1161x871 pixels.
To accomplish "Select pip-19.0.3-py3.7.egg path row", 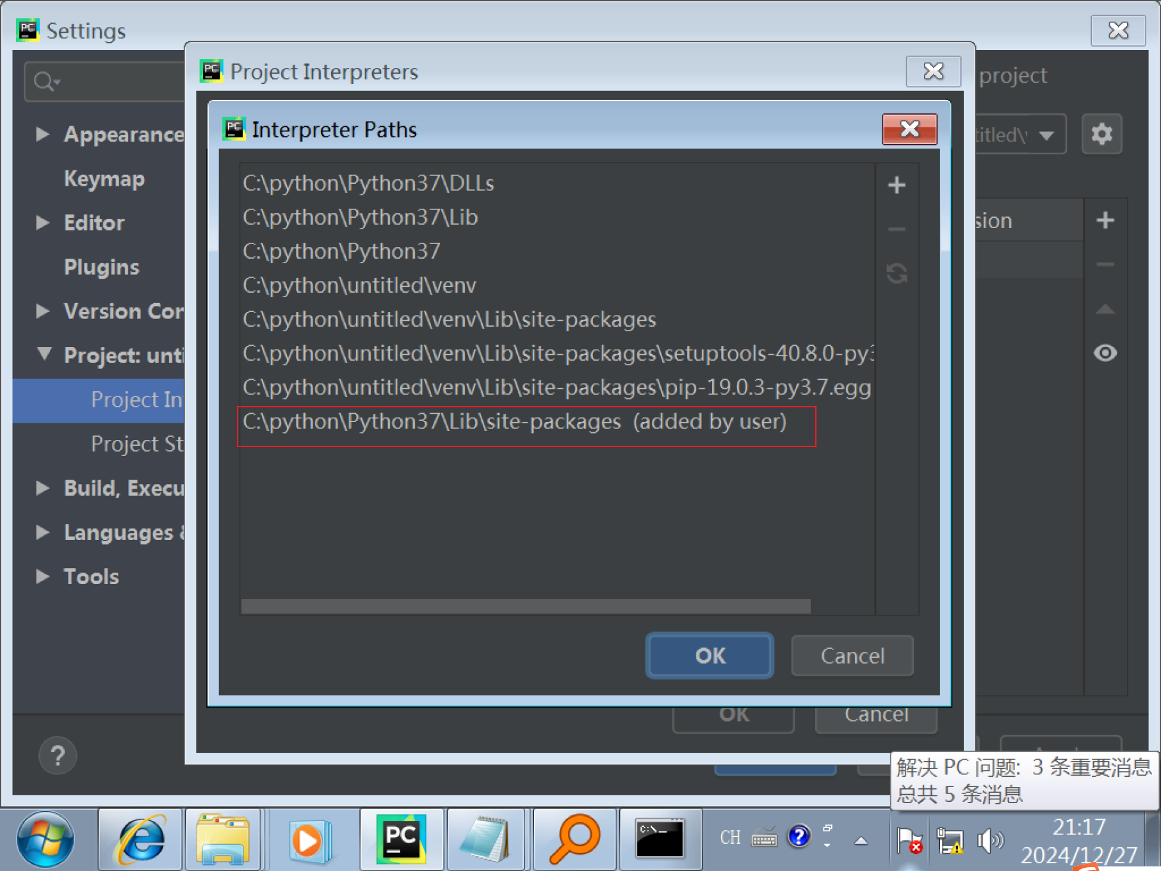I will [557, 387].
